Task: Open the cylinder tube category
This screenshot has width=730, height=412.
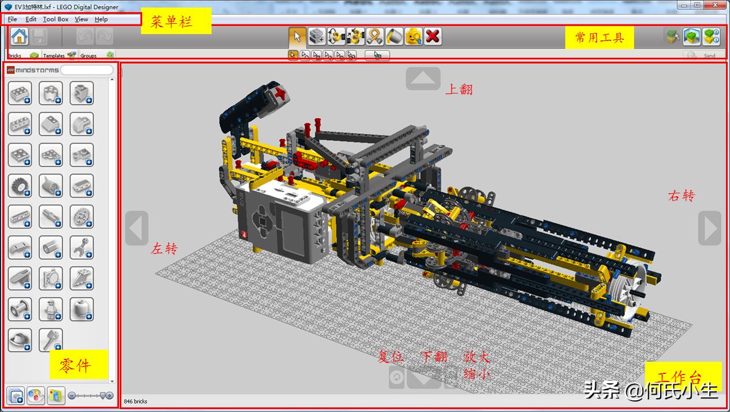Action: 51,248
